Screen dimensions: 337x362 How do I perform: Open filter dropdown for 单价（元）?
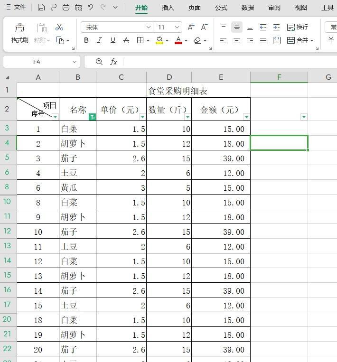click(x=142, y=117)
